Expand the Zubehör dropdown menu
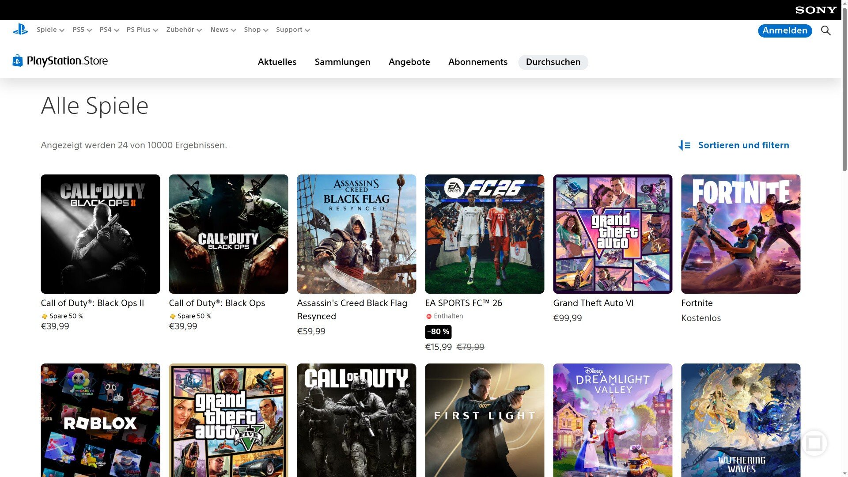Image resolution: width=848 pixels, height=477 pixels. click(x=184, y=30)
